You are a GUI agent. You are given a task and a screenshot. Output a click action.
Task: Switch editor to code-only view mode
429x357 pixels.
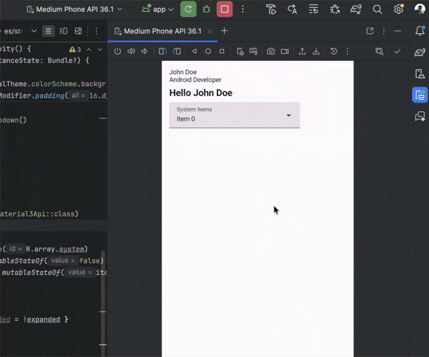pyautogui.click(x=49, y=31)
